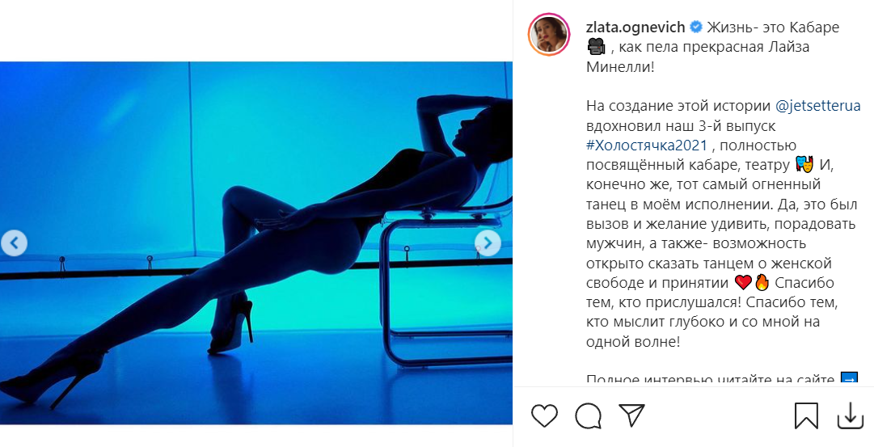
Task: Click the movie camera emoji in the caption
Action: pos(596,48)
